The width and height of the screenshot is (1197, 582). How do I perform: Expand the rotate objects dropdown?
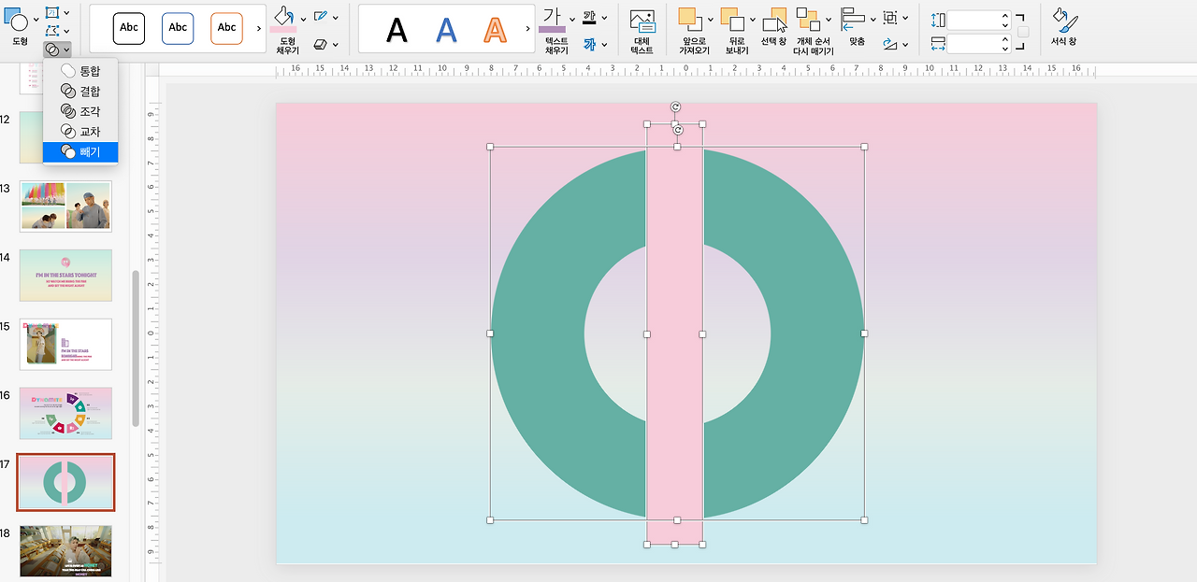(x=905, y=44)
